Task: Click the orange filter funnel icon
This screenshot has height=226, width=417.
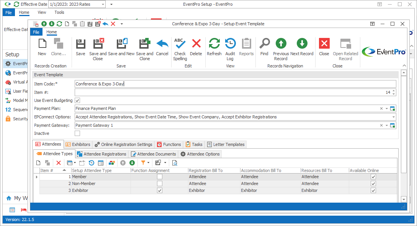Action: point(143,162)
